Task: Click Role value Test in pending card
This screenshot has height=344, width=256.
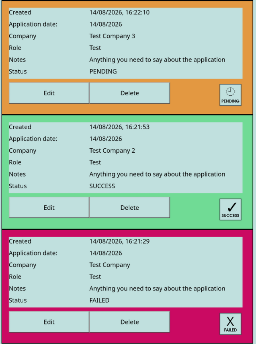Action: [95, 48]
